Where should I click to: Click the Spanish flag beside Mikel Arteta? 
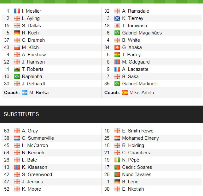click(125, 93)
